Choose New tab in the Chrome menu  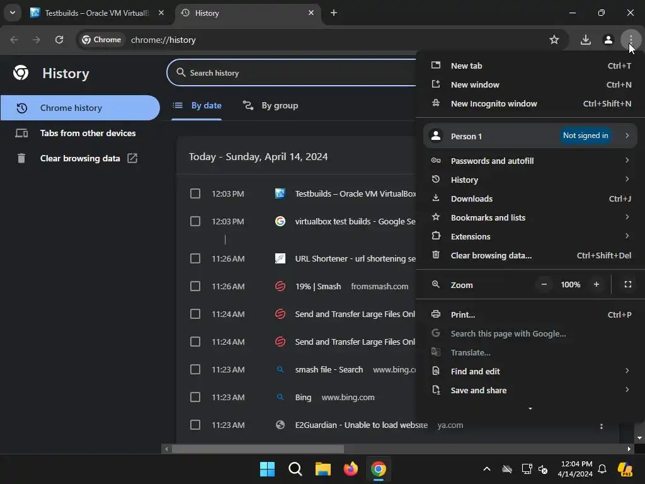click(x=530, y=66)
